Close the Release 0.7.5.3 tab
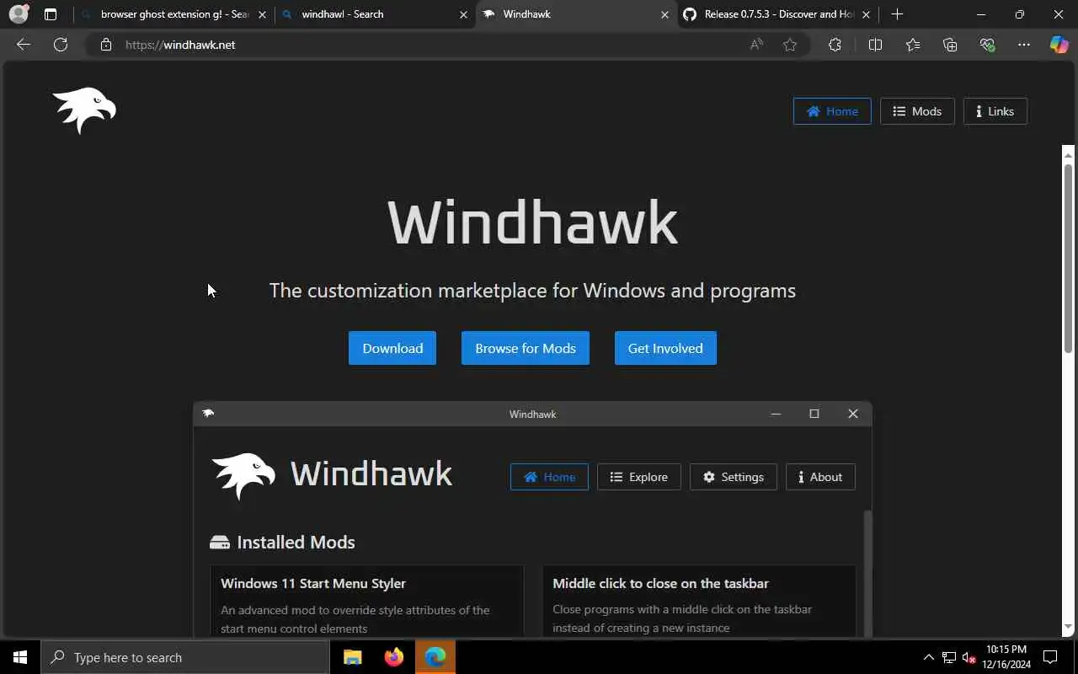The image size is (1078, 674). pyautogui.click(x=866, y=14)
